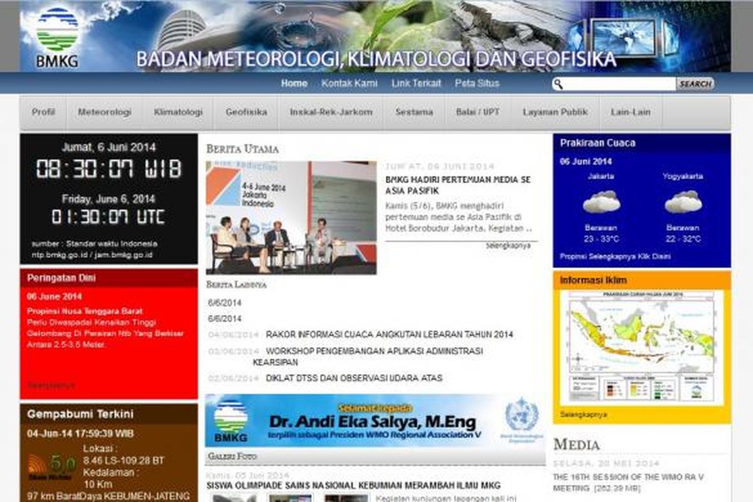753x502 pixels.
Task: Click Selengkapnya in the Peringatan Dini box
Action: coord(50,385)
